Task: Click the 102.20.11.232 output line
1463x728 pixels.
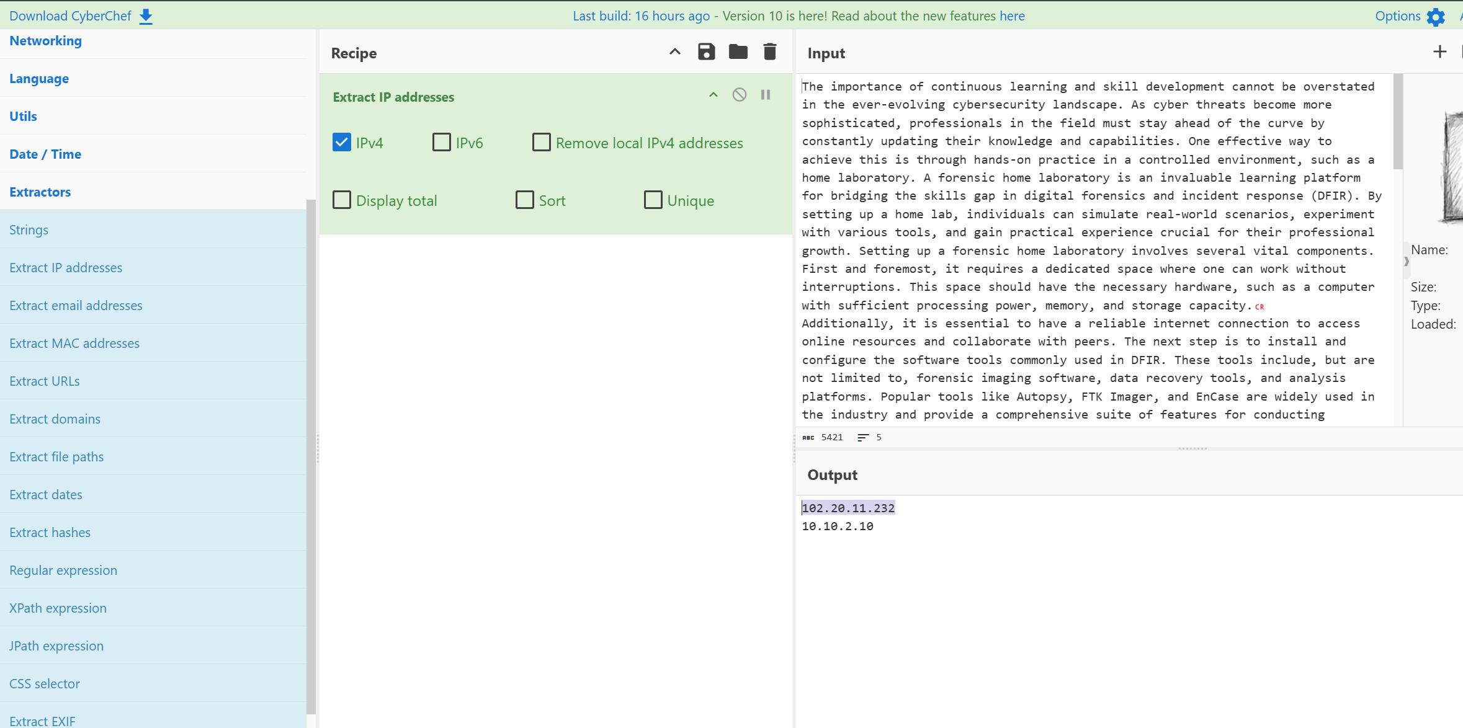Action: [848, 508]
